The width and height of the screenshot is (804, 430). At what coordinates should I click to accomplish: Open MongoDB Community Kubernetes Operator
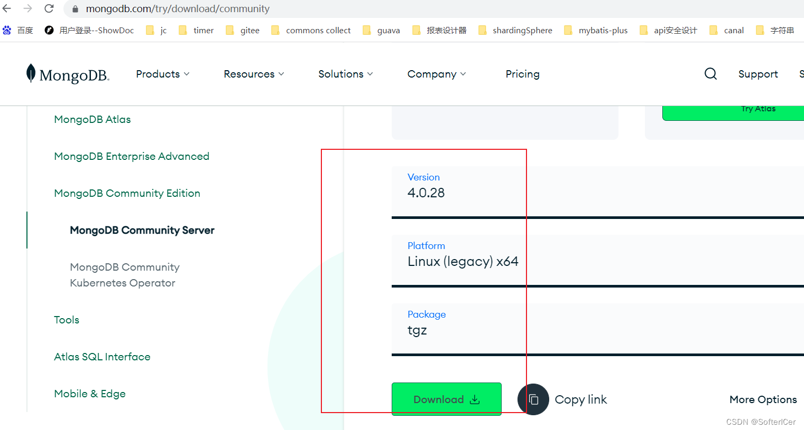[125, 275]
